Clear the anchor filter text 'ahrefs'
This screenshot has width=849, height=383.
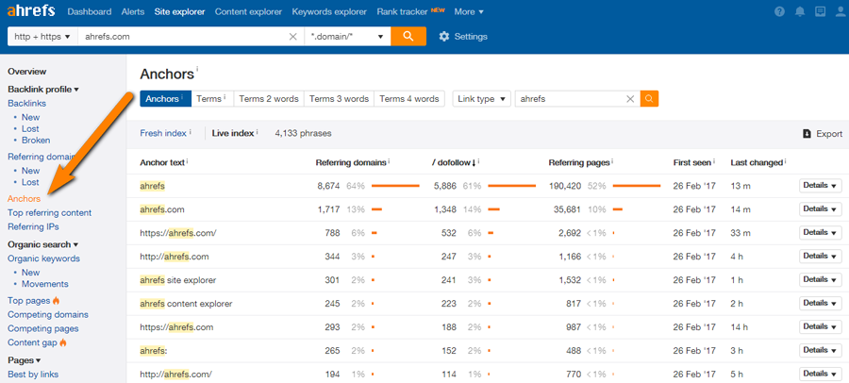click(630, 99)
